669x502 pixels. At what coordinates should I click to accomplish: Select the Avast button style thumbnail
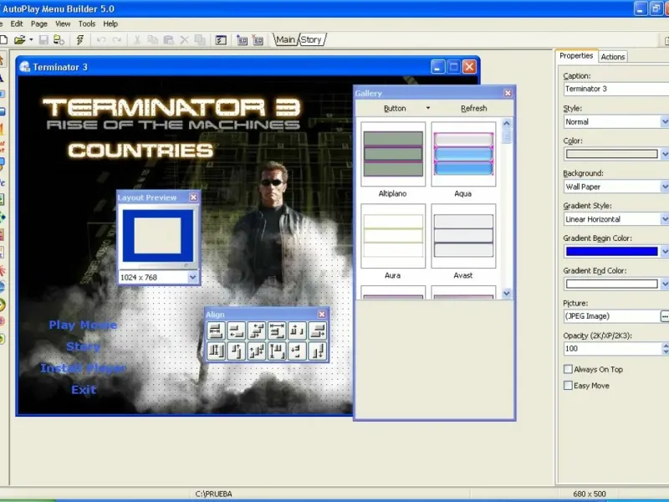(463, 236)
